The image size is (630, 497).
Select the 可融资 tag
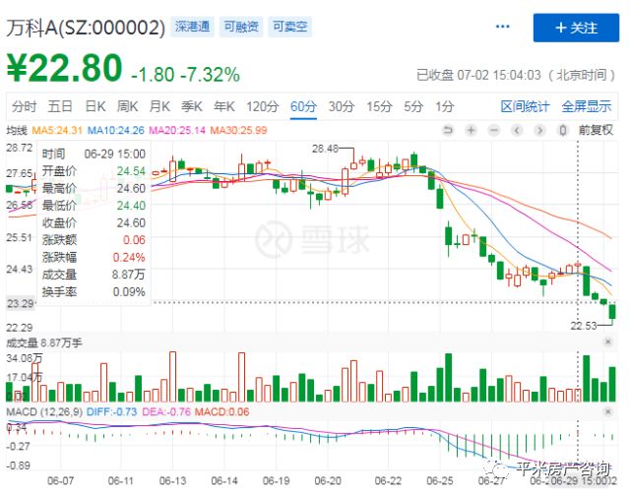coord(241,27)
